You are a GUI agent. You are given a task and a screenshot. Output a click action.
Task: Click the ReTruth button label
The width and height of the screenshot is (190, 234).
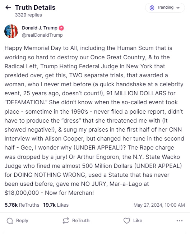pyautogui.click(x=81, y=221)
